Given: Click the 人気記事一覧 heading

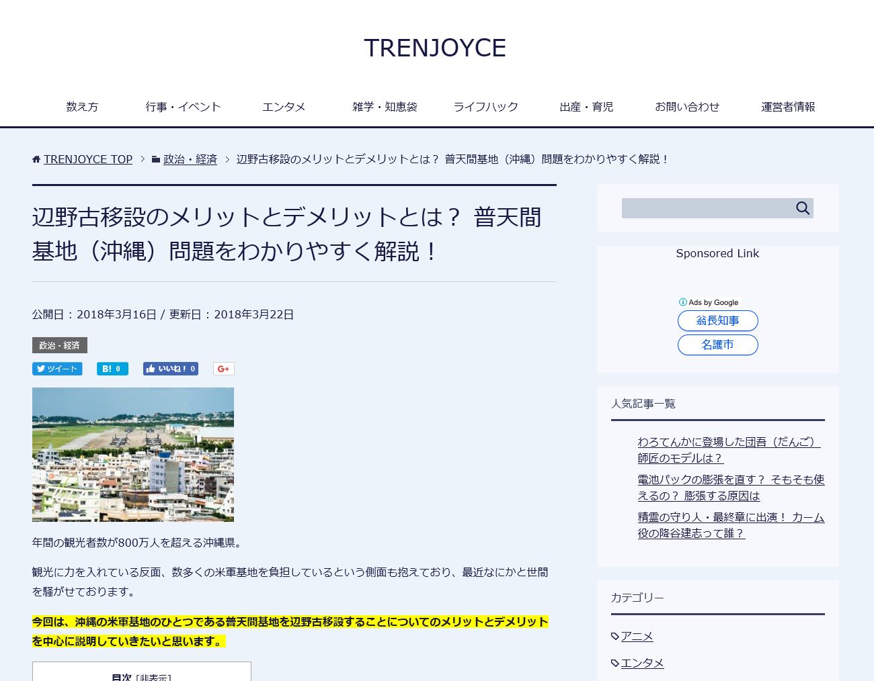Looking at the screenshot, I should pyautogui.click(x=643, y=404).
